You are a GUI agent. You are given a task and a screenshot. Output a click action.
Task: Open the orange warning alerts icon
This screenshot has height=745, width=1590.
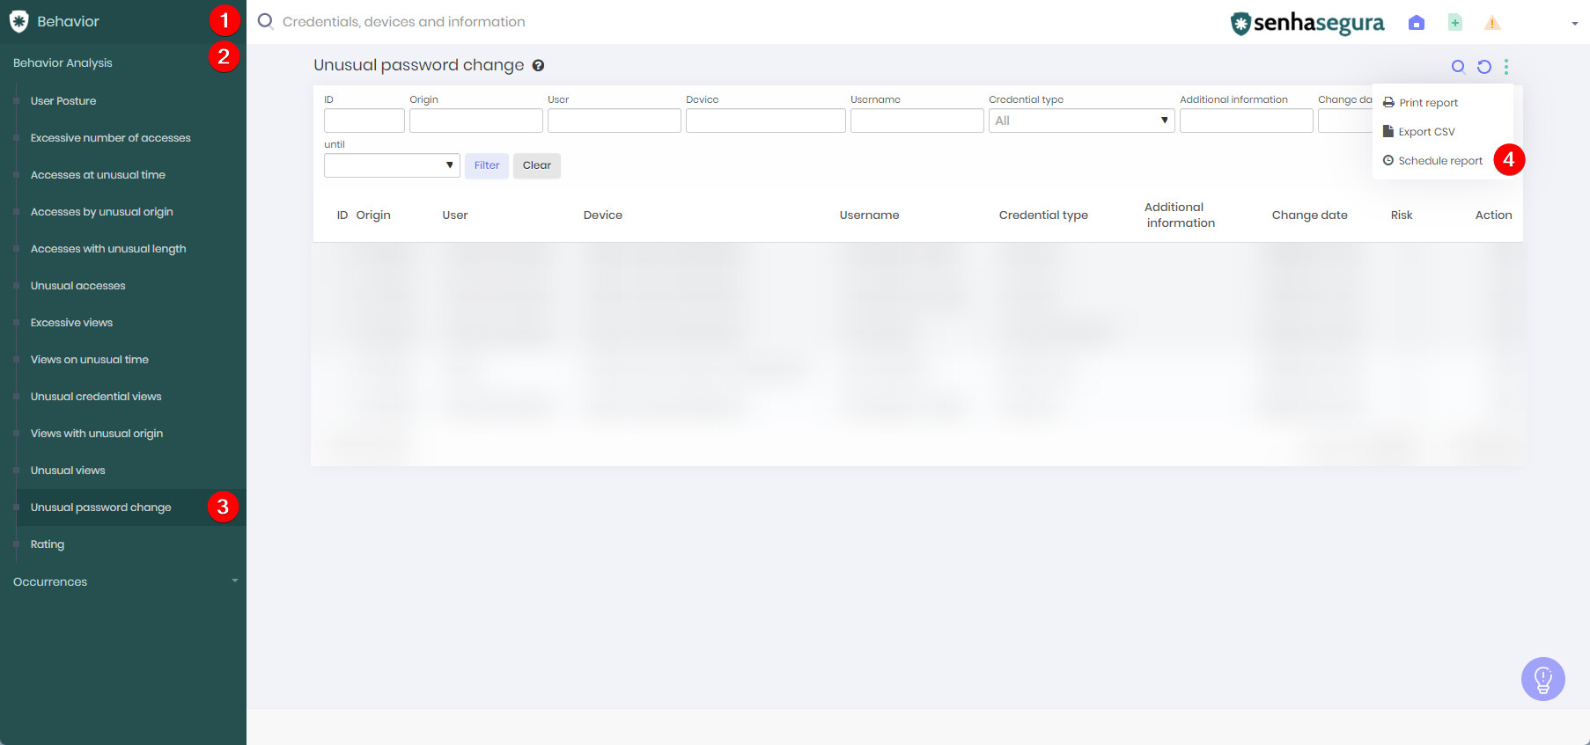[x=1492, y=23]
